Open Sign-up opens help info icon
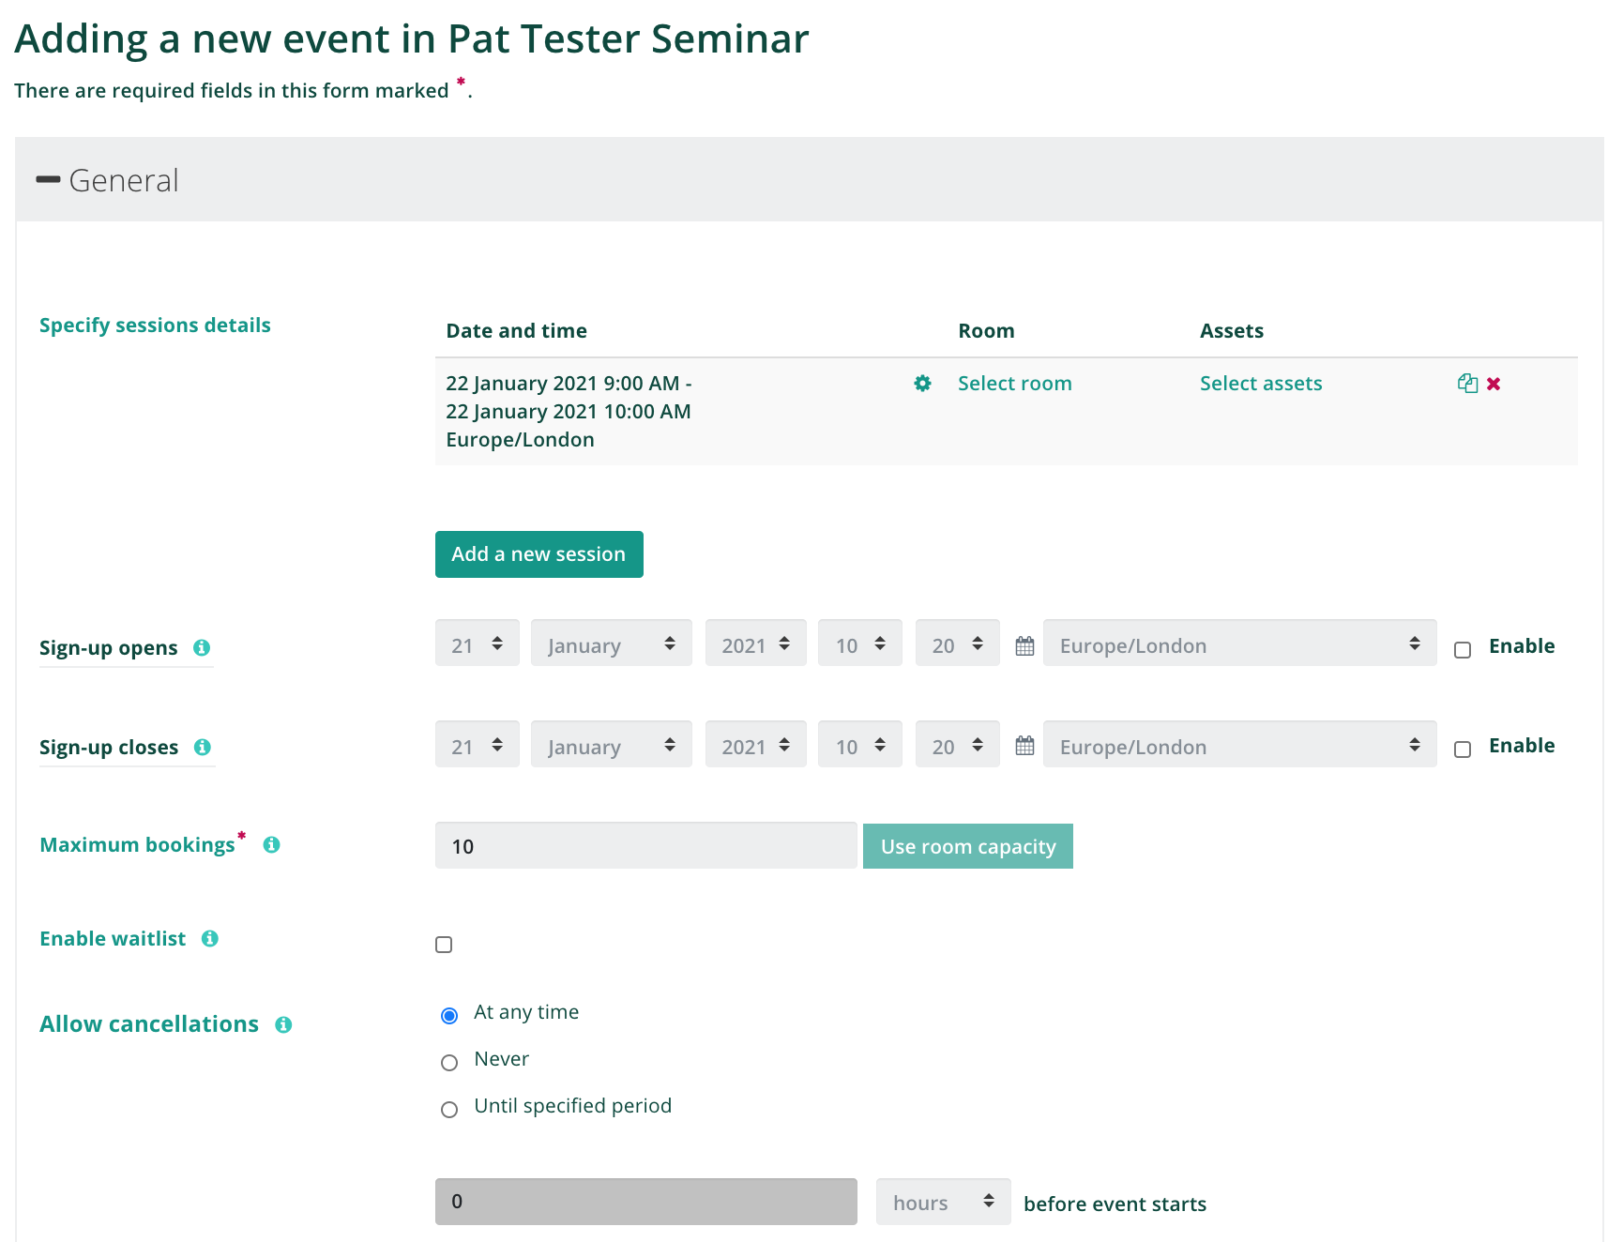 click(x=202, y=648)
